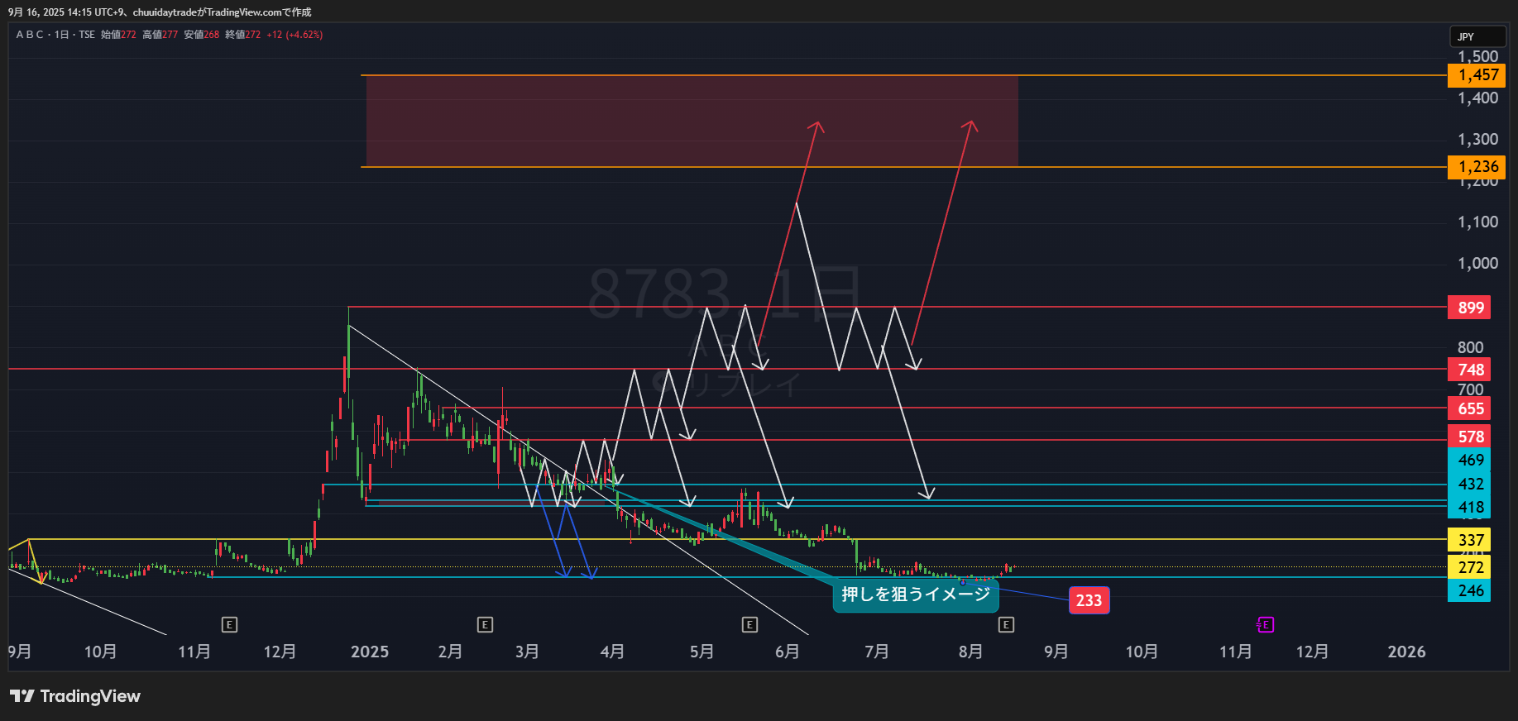Viewport: 1518px width, 721px height.
Task: Click the earnings E marker near August
Action: click(1006, 624)
